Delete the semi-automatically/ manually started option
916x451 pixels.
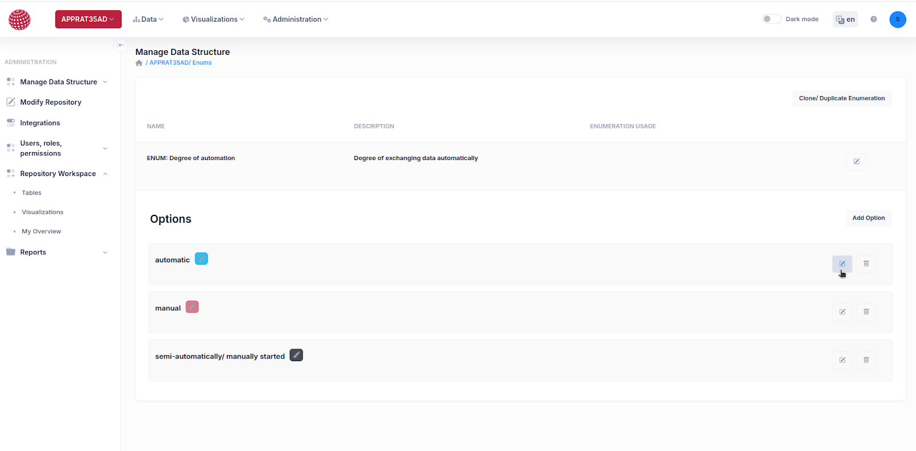point(866,360)
